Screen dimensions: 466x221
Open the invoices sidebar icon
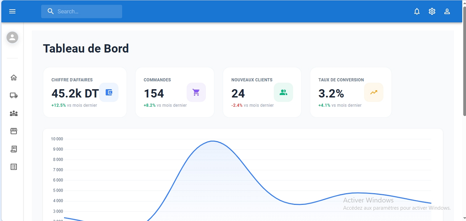tap(14, 149)
